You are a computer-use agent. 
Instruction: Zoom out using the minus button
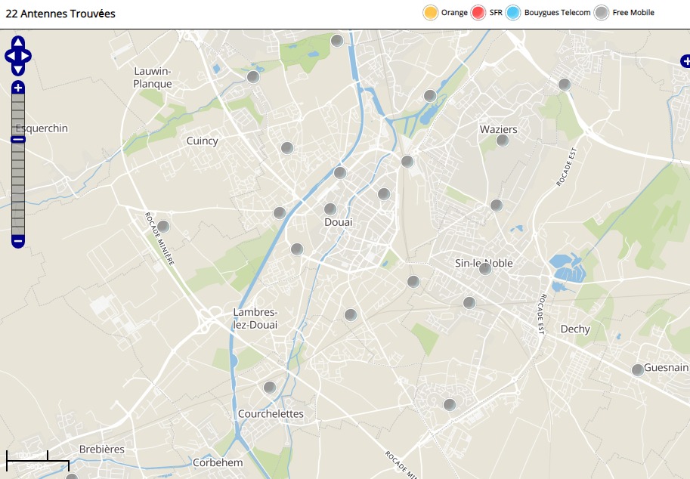(18, 241)
